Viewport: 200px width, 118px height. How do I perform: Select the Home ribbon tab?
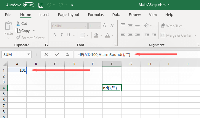[26, 15]
